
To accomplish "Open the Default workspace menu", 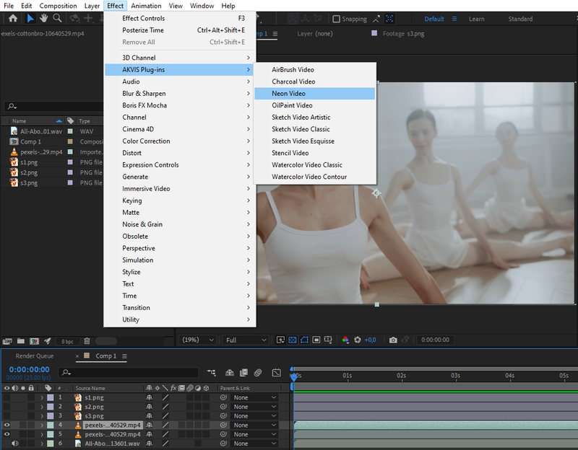I will point(454,19).
